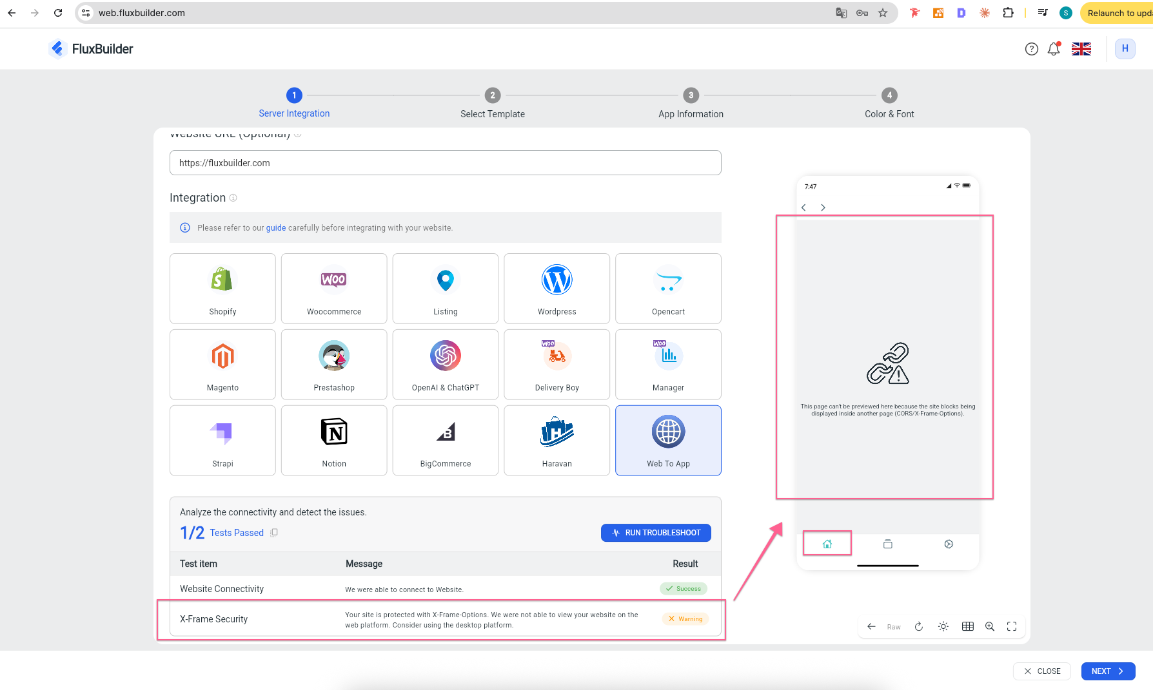
Task: Click the RUN TROUBLESHOOT button
Action: pos(656,533)
